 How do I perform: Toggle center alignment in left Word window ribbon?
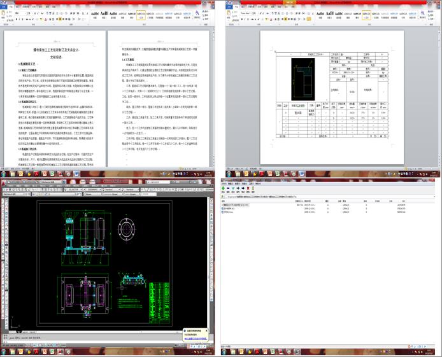pos(60,19)
